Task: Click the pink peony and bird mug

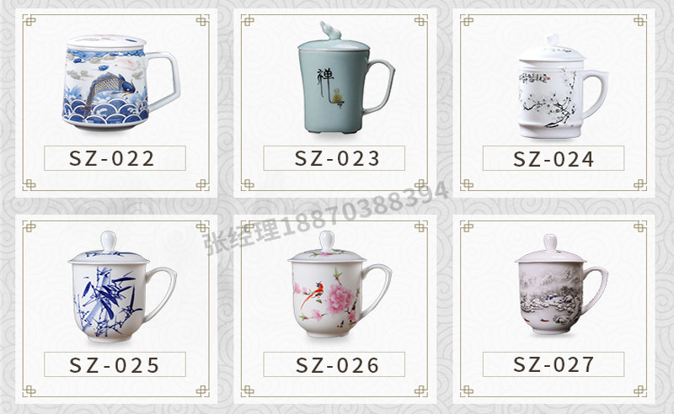Action: [x=340, y=284]
